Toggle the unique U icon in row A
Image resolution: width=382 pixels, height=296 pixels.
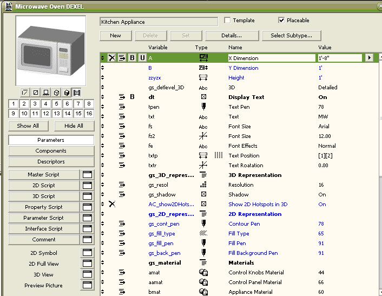pyautogui.click(x=142, y=58)
